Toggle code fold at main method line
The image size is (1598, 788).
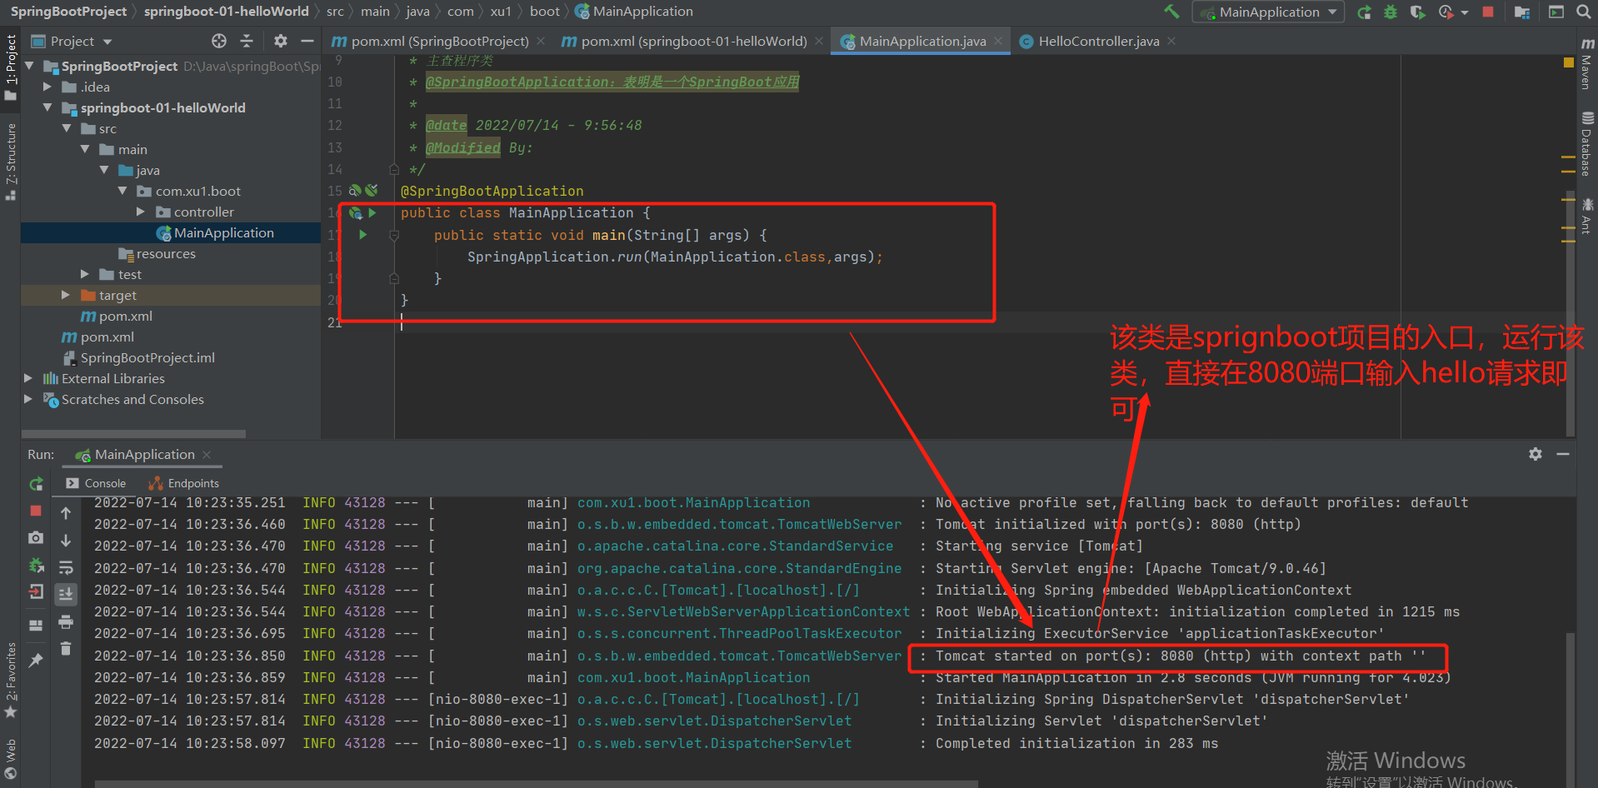pyautogui.click(x=394, y=236)
